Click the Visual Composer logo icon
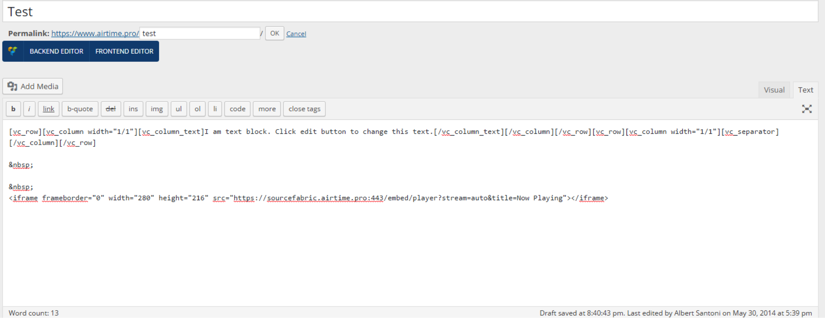825x318 pixels. 13,51
